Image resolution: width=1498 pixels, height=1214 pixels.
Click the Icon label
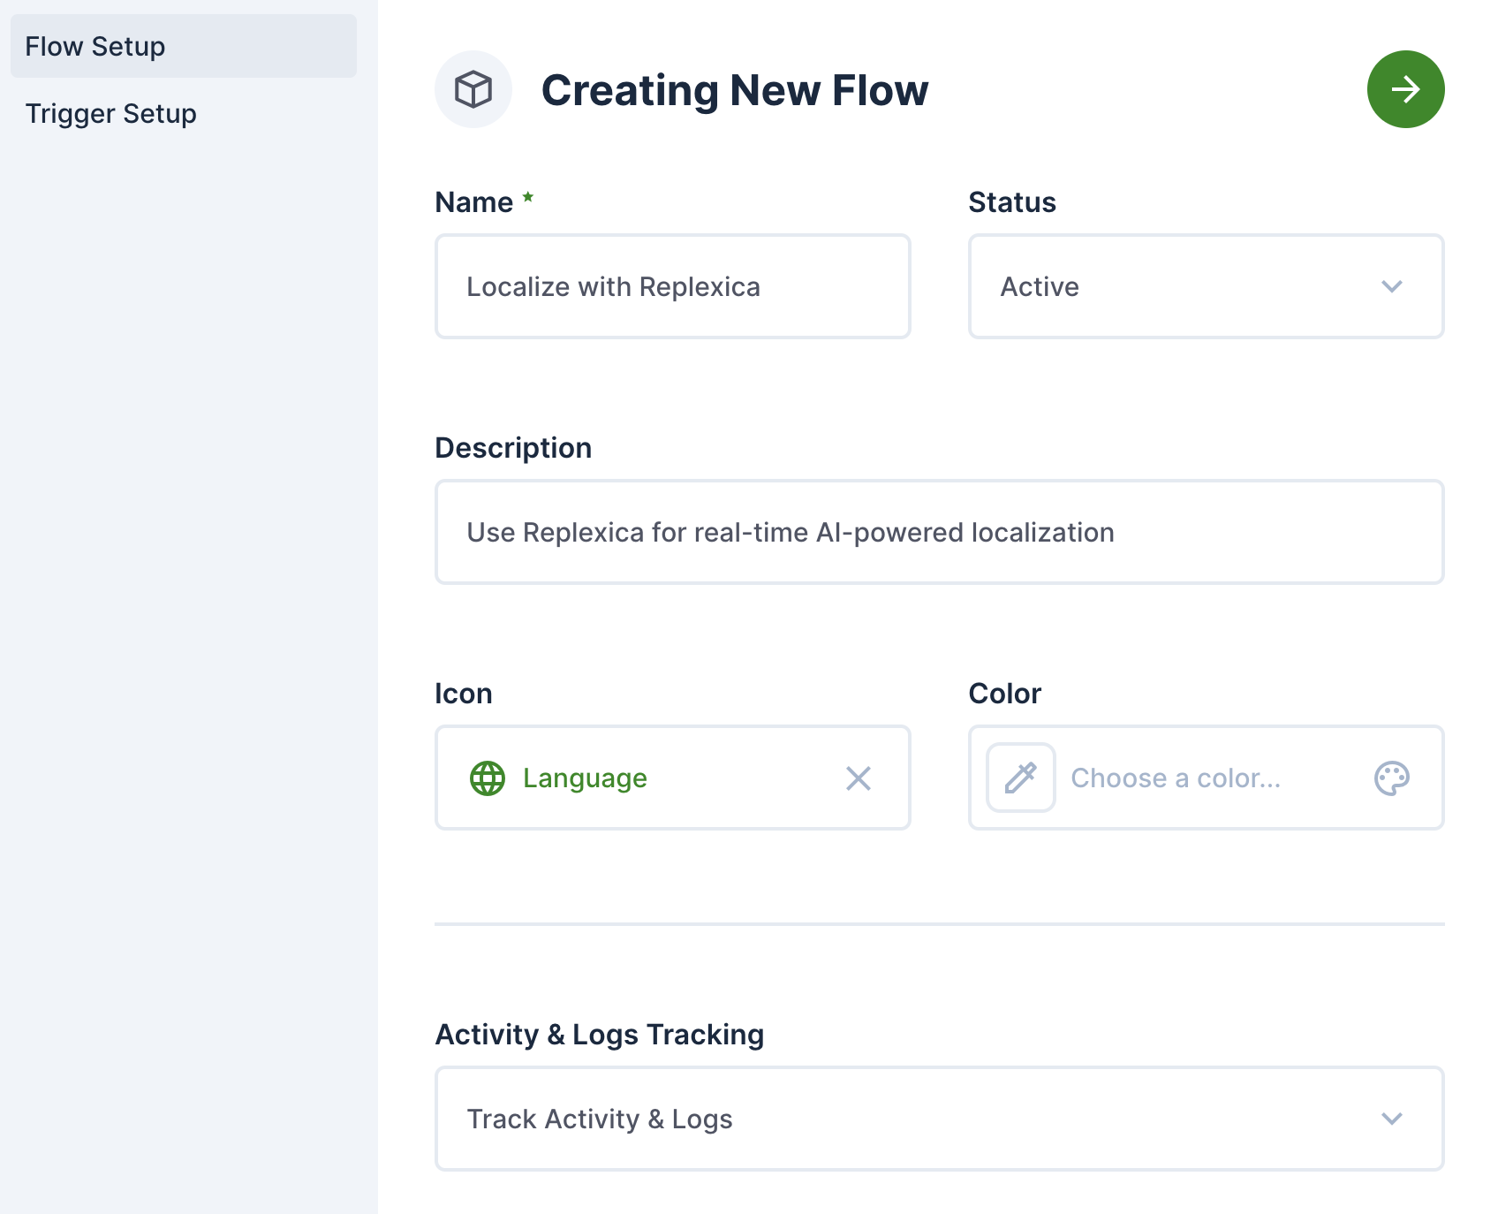(464, 694)
